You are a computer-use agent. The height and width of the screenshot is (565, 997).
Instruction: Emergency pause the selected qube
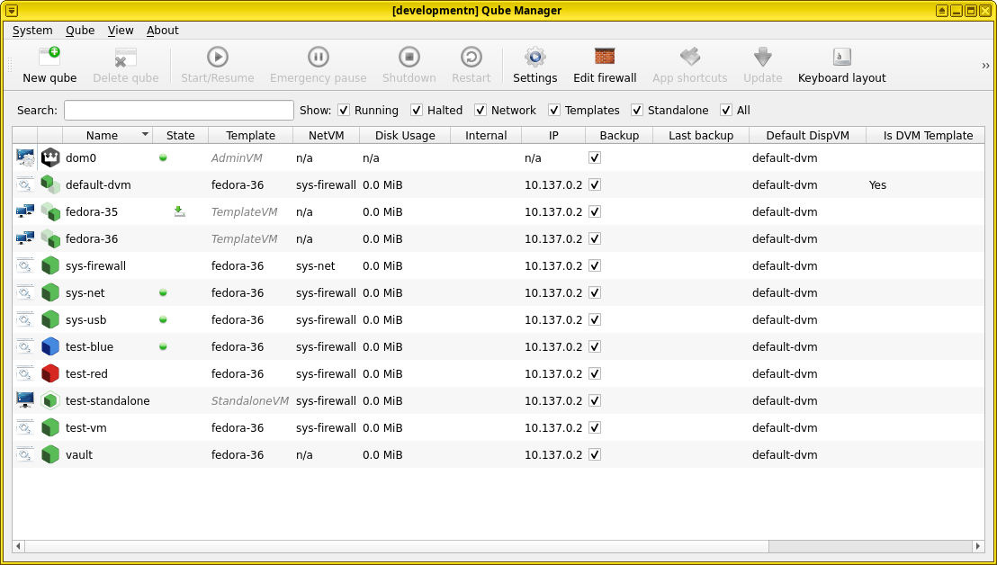318,63
